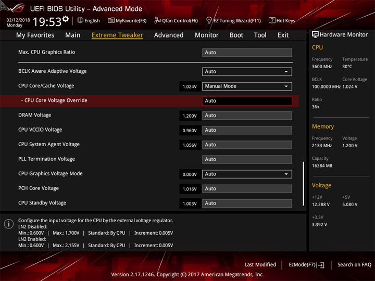This screenshot has width=375, height=281.
Task: Click the Hot Keys question mark icon
Action: 272,20
